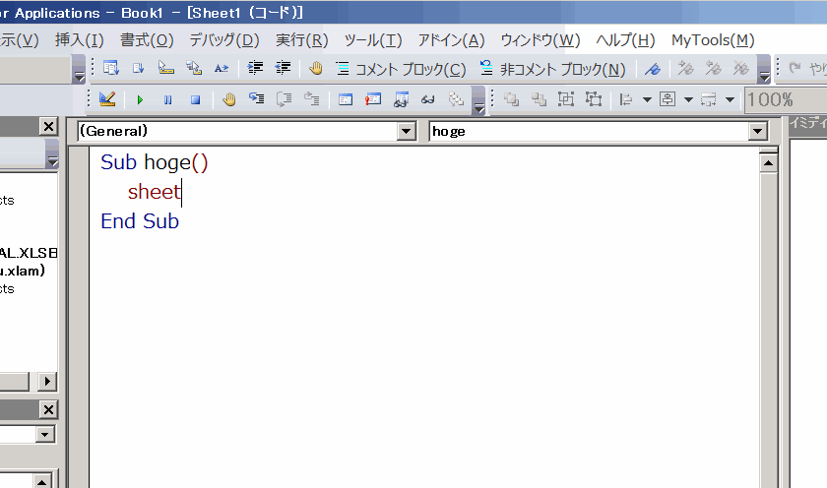The height and width of the screenshot is (488, 827).
Task: Click the Outdent icon
Action: pyautogui.click(x=283, y=68)
